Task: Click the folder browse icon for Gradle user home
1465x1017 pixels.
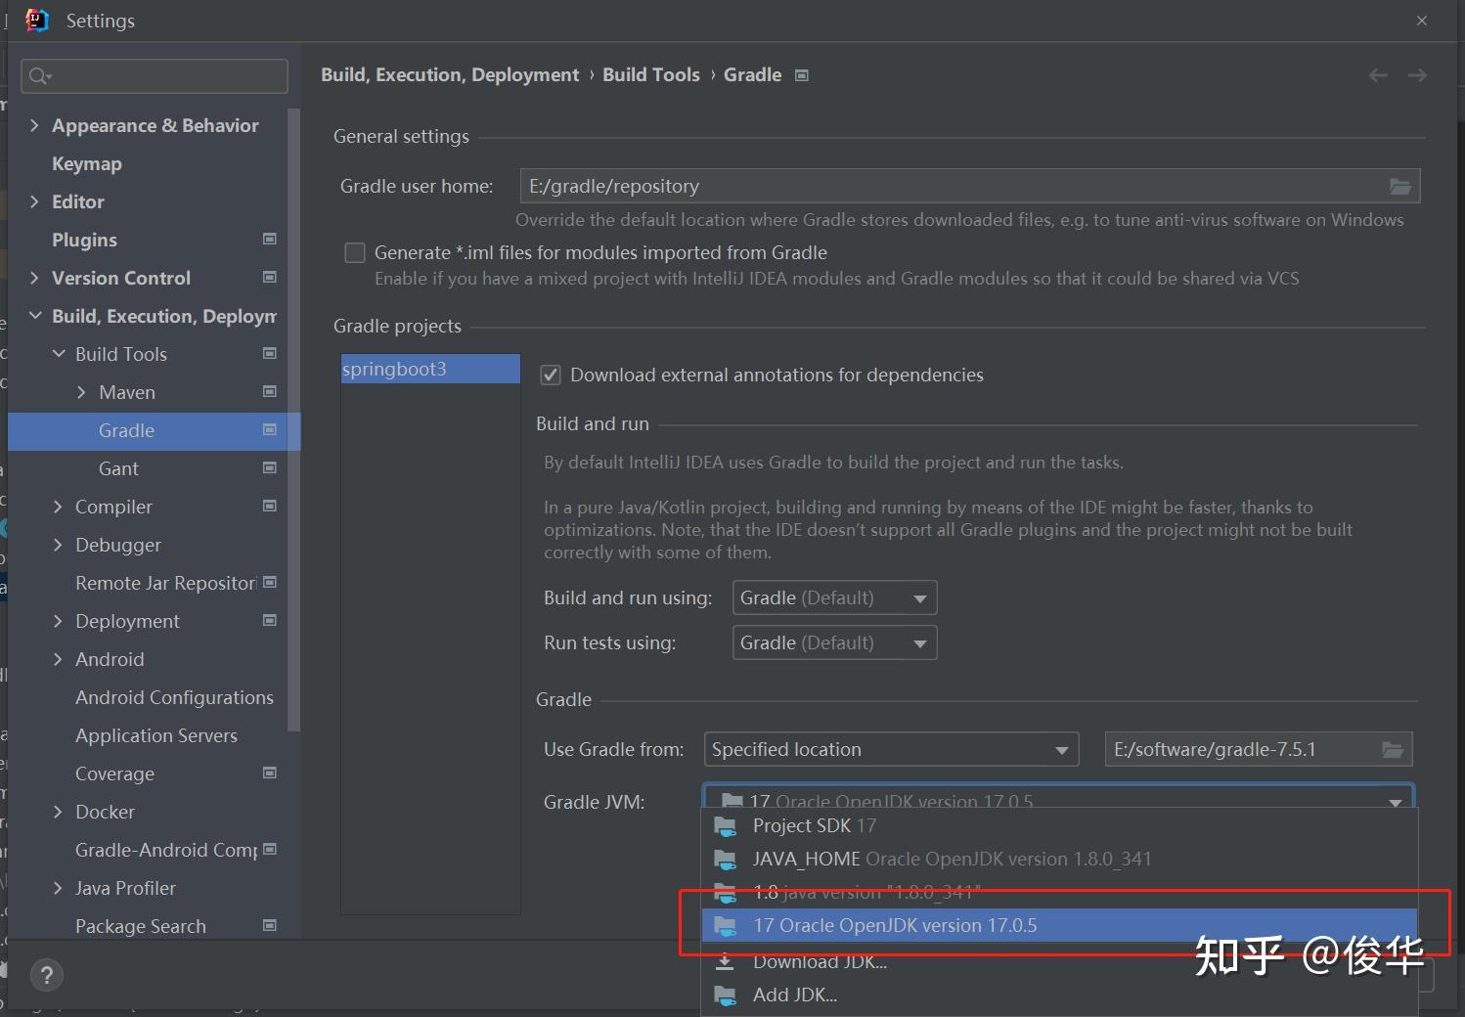Action: [1400, 186]
